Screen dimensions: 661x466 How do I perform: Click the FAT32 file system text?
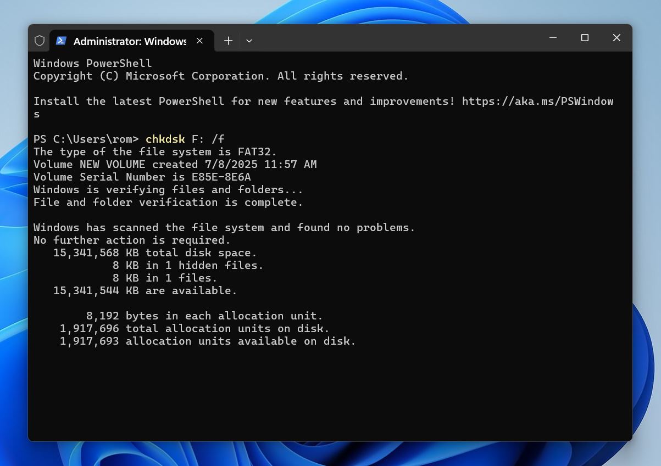coord(256,151)
